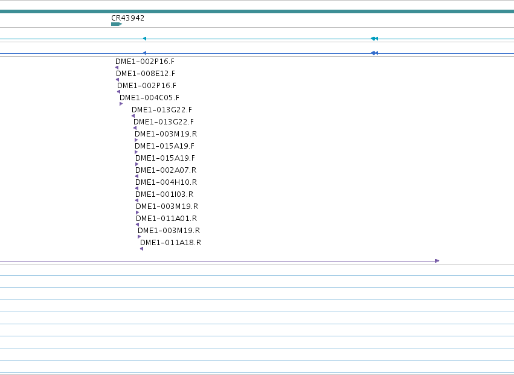Click the DME1-011A01.R label
Screen dimensions: 514x375
click(167, 219)
